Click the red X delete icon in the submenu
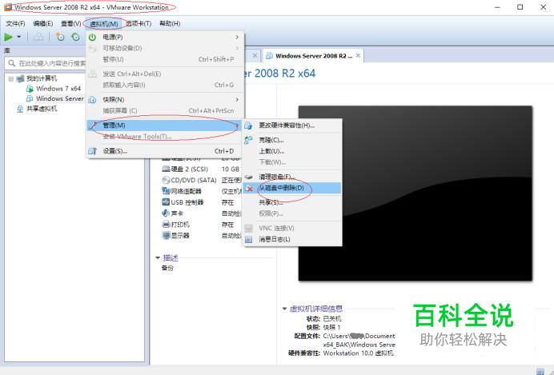 pyautogui.click(x=249, y=189)
